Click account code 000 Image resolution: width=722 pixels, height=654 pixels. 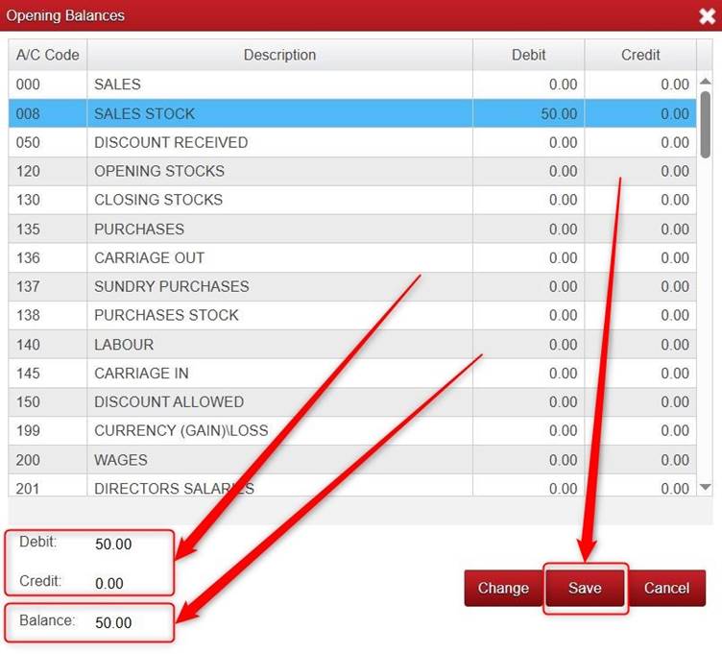[x=28, y=85]
